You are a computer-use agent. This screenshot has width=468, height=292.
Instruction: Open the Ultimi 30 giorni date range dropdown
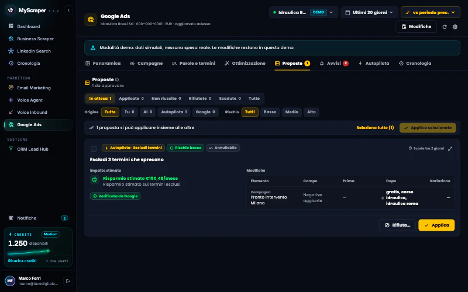pyautogui.click(x=369, y=12)
